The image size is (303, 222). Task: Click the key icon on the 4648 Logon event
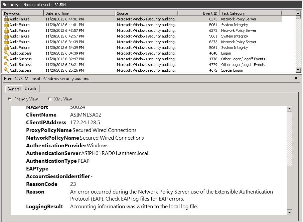click(6, 53)
